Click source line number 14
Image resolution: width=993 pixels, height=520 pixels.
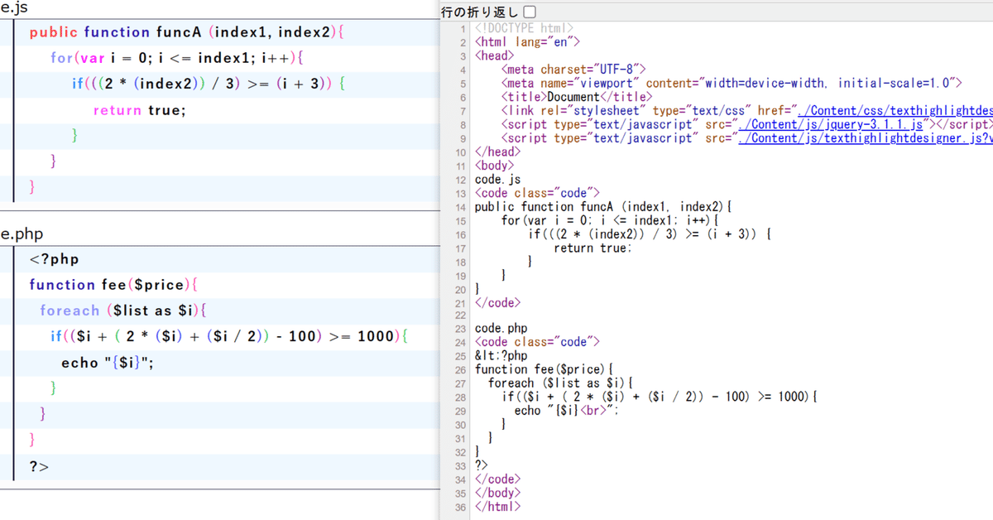tap(460, 207)
